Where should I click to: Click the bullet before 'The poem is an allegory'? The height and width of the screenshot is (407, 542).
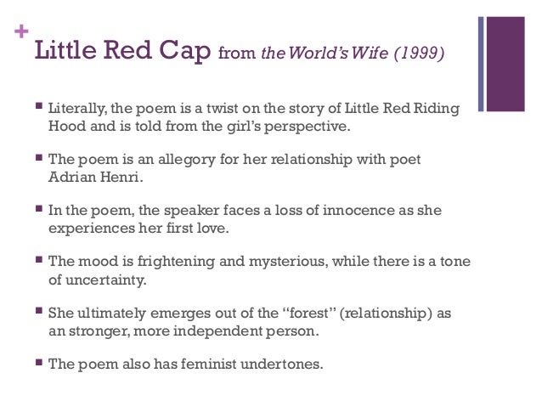click(x=39, y=158)
